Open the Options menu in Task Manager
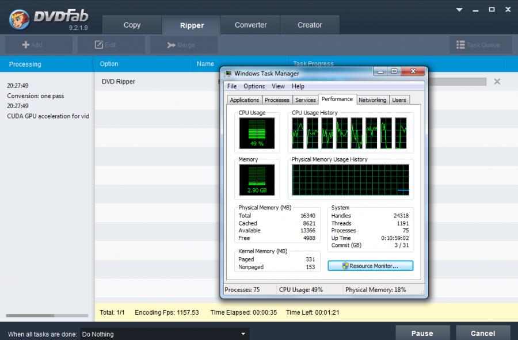This screenshot has height=340, width=518. tap(254, 86)
